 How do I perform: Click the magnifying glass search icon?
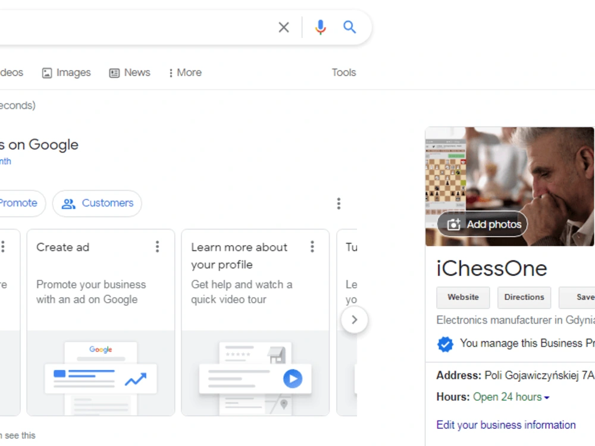pos(349,27)
